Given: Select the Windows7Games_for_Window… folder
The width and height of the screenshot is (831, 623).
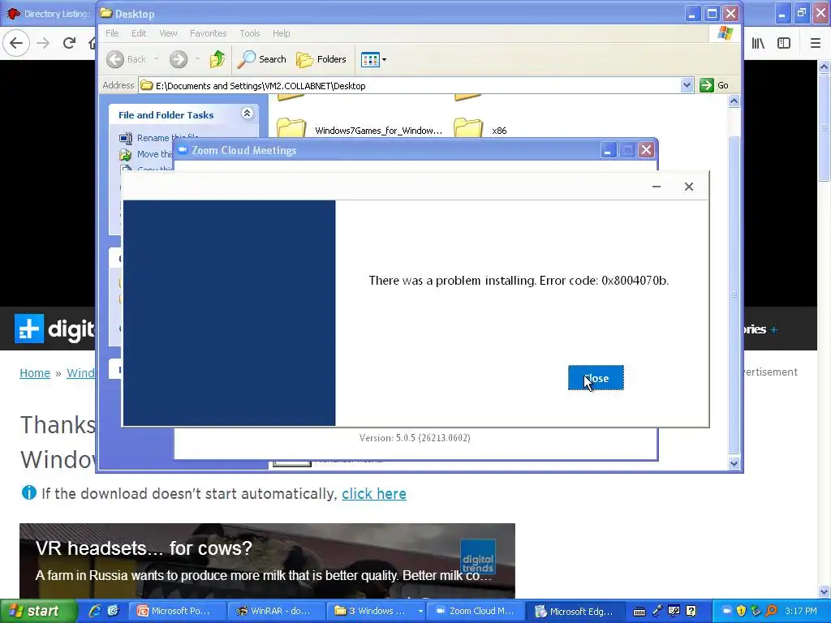Looking at the screenshot, I should 360,130.
